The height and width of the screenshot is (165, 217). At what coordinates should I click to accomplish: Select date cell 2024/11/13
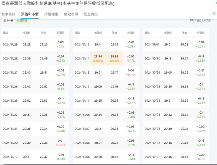82,72
